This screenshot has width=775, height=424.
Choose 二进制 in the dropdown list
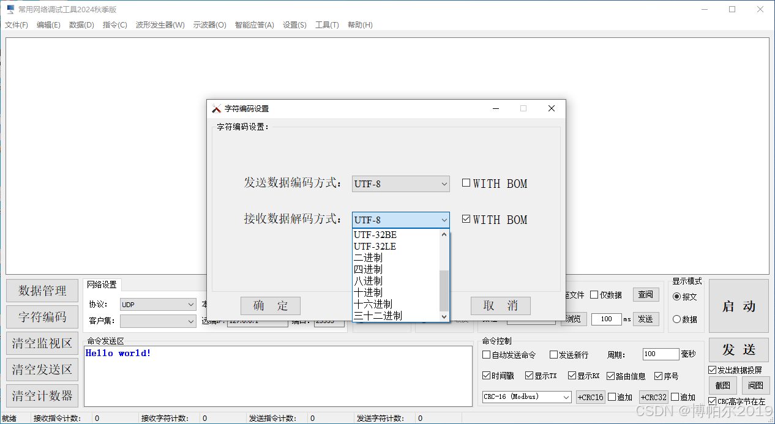(x=396, y=258)
